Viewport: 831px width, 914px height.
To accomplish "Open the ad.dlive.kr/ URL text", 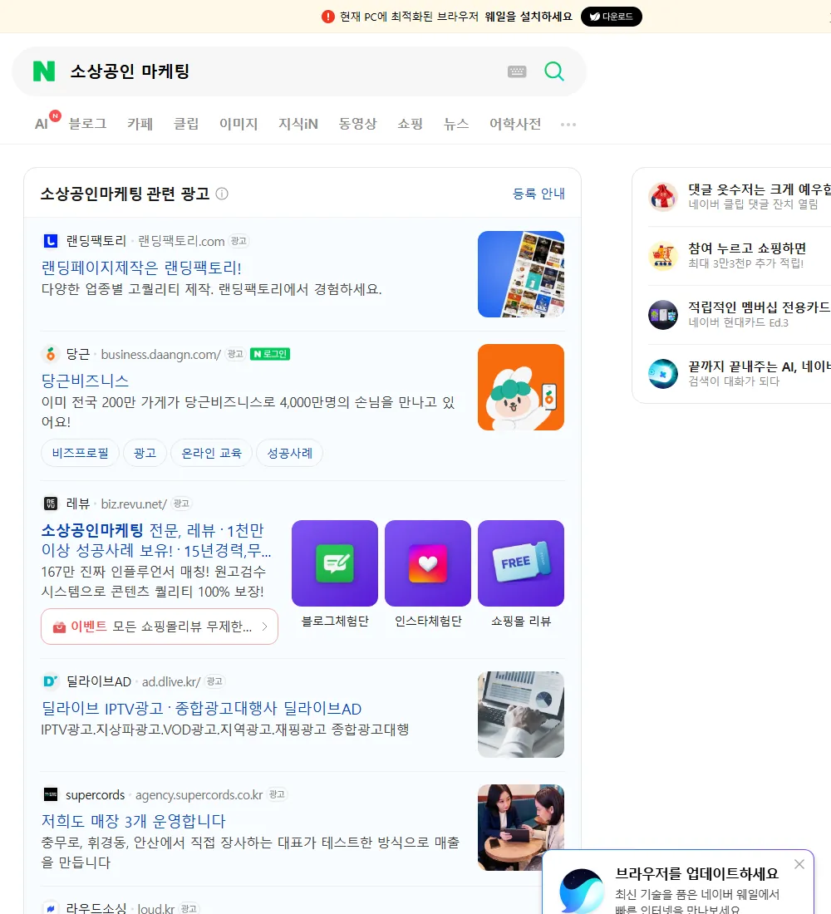I will 171,681.
